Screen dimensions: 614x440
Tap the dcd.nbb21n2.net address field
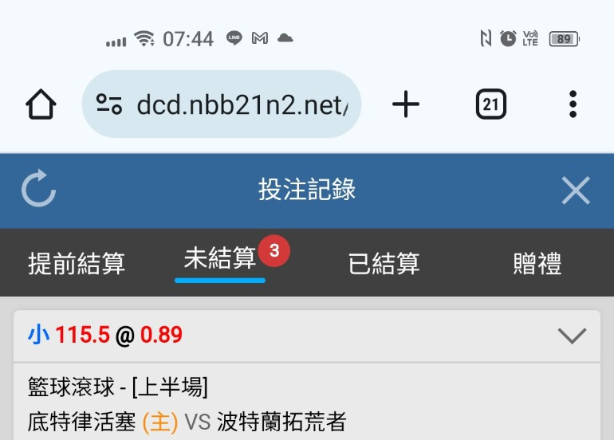click(x=222, y=104)
